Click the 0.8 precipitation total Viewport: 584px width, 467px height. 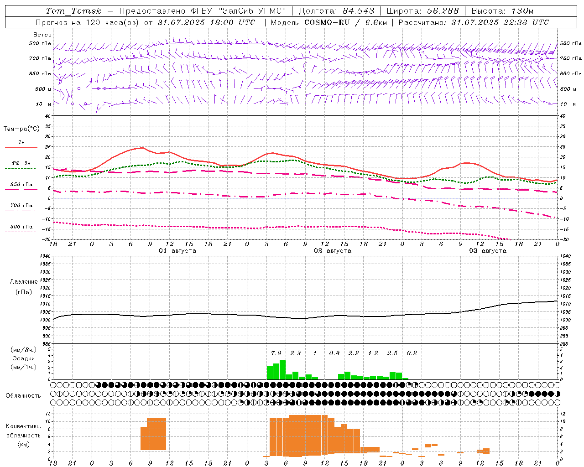(334, 353)
